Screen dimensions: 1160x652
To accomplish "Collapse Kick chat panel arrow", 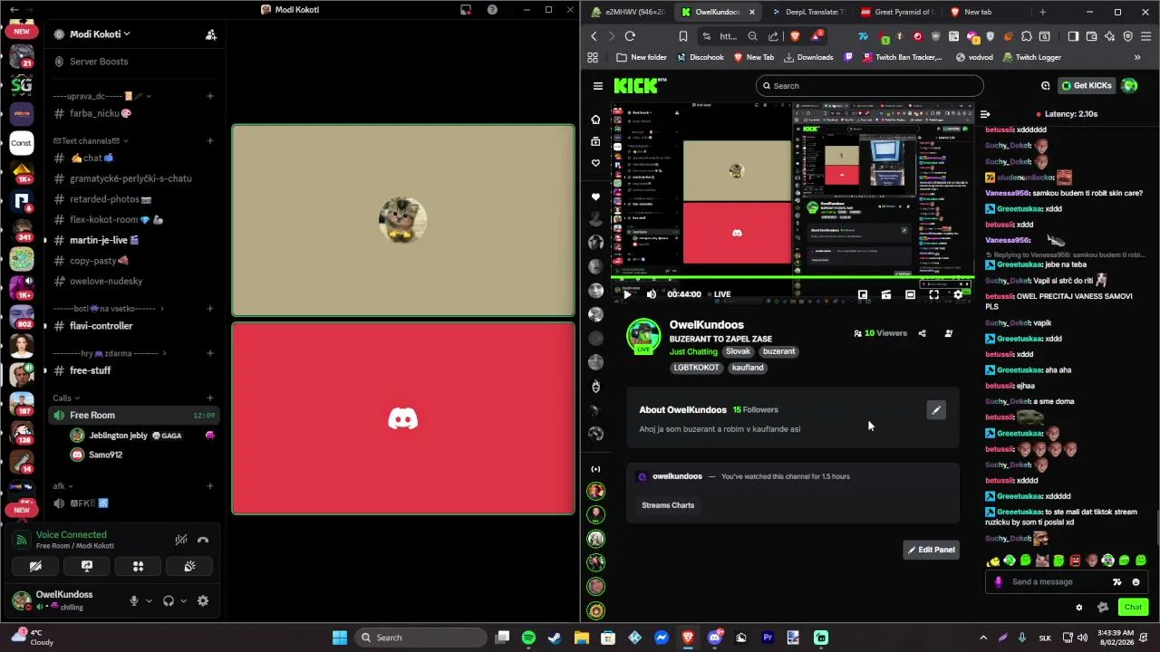I will (x=985, y=114).
